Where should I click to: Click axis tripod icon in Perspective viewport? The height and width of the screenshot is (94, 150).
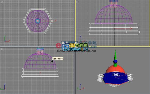(81, 87)
